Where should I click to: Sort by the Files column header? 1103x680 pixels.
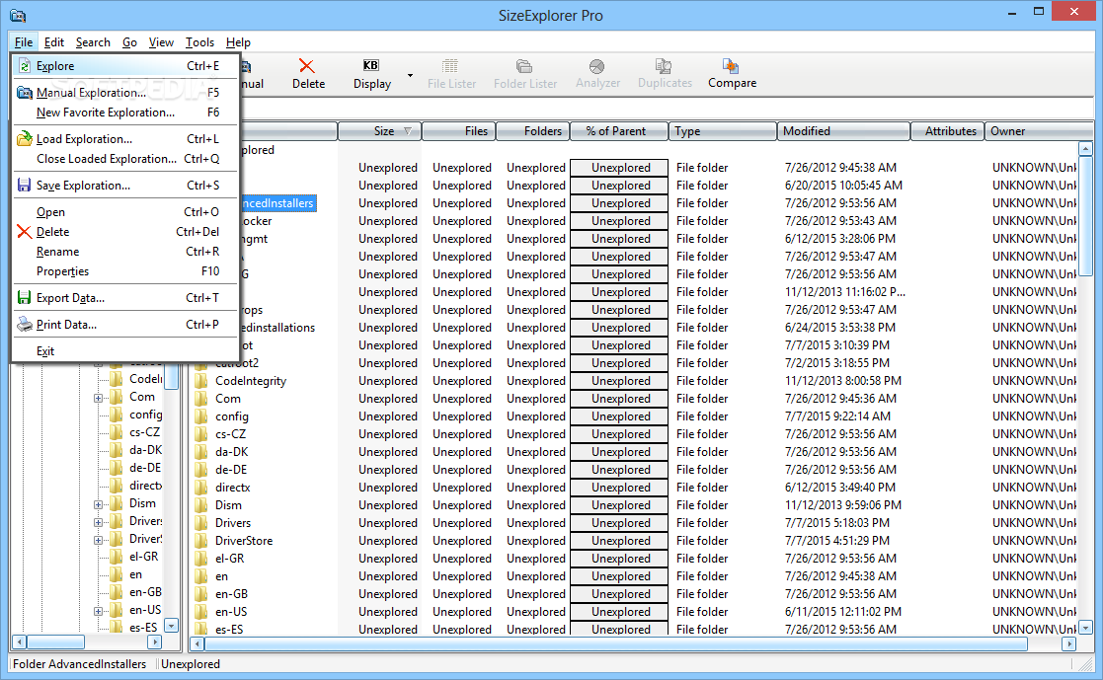coord(458,131)
